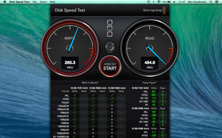222x138 pixels.
Task: Click the 484.6 MB/s read readout
Action: click(150, 64)
